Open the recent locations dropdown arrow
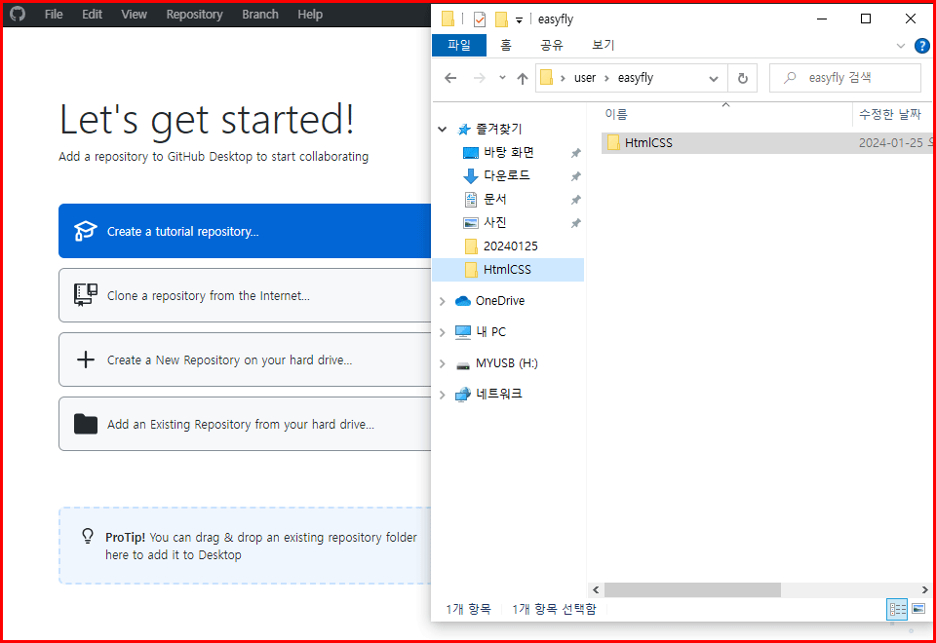936x643 pixels. point(502,78)
